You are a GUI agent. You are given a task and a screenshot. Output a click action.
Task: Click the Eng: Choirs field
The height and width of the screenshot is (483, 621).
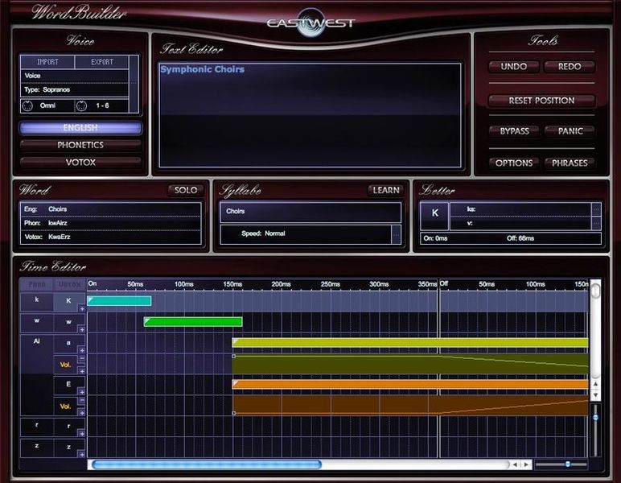click(x=110, y=209)
